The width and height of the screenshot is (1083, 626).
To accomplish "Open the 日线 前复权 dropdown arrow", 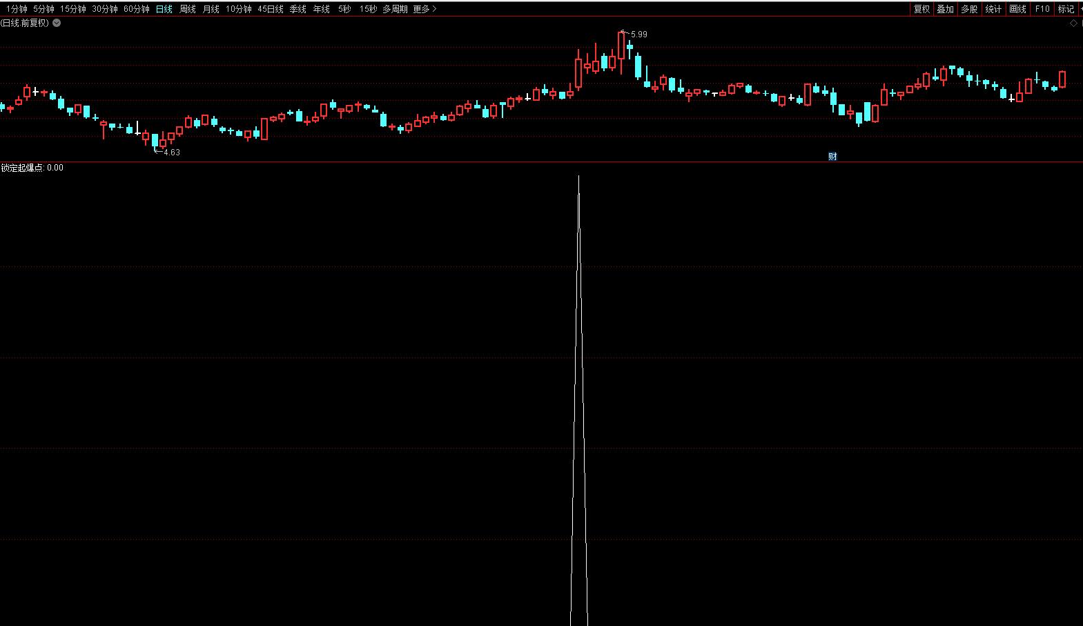I will pos(57,23).
